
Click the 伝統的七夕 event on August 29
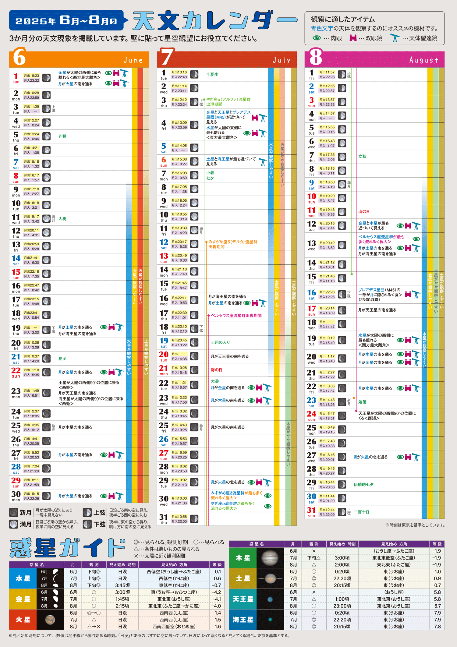(x=363, y=484)
